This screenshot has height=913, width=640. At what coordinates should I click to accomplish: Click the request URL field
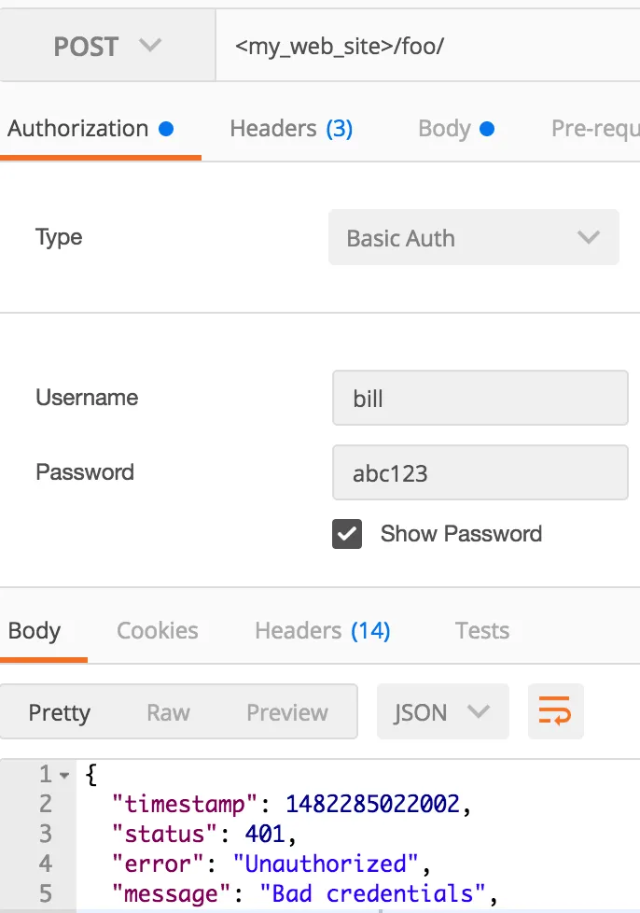(429, 46)
